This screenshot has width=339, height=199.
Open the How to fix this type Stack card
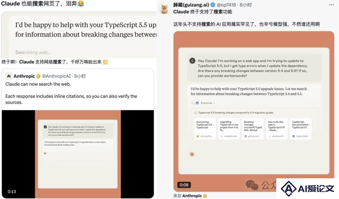[277, 129]
